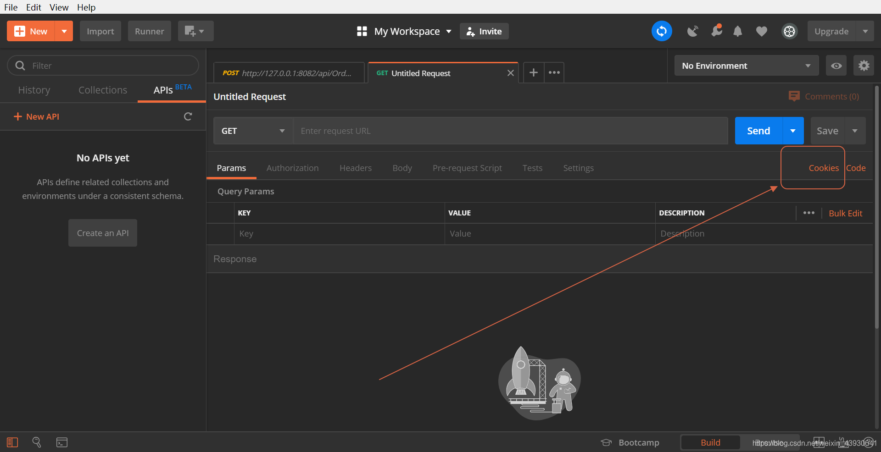This screenshot has height=452, width=881.
Task: Open the satellite capture requests icon
Action: (692, 31)
